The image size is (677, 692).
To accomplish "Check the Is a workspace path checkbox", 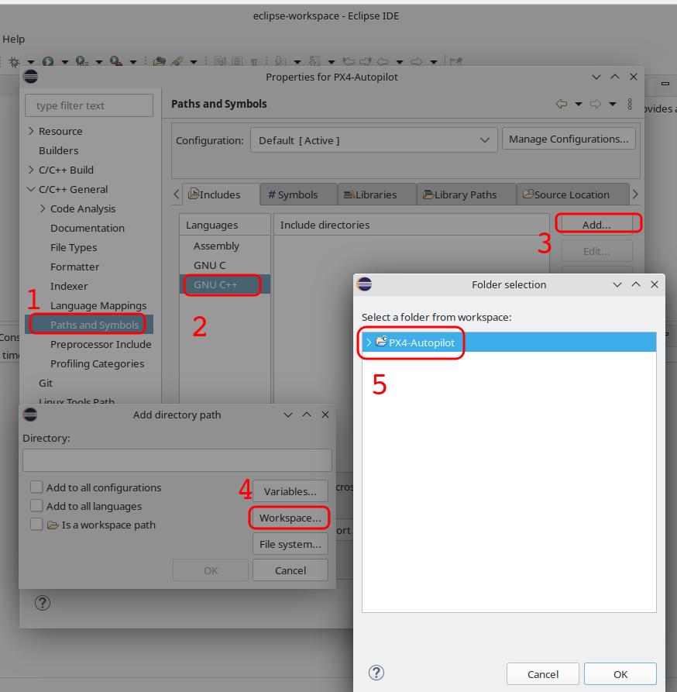I will point(36,525).
